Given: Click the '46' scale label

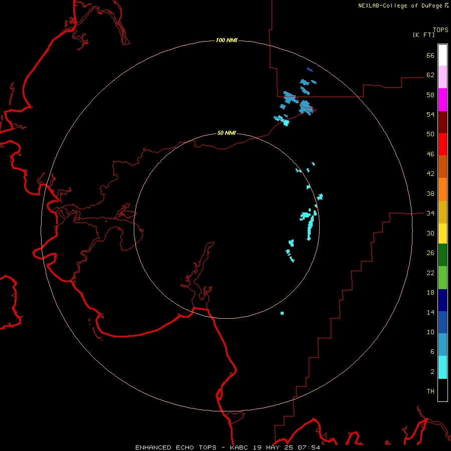Looking at the screenshot, I should click(430, 154).
